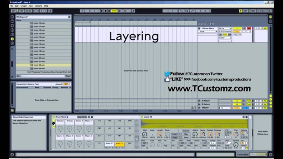Click the Map Mode button on Drum Rack
The height and width of the screenshot is (159, 283).
click(82, 117)
